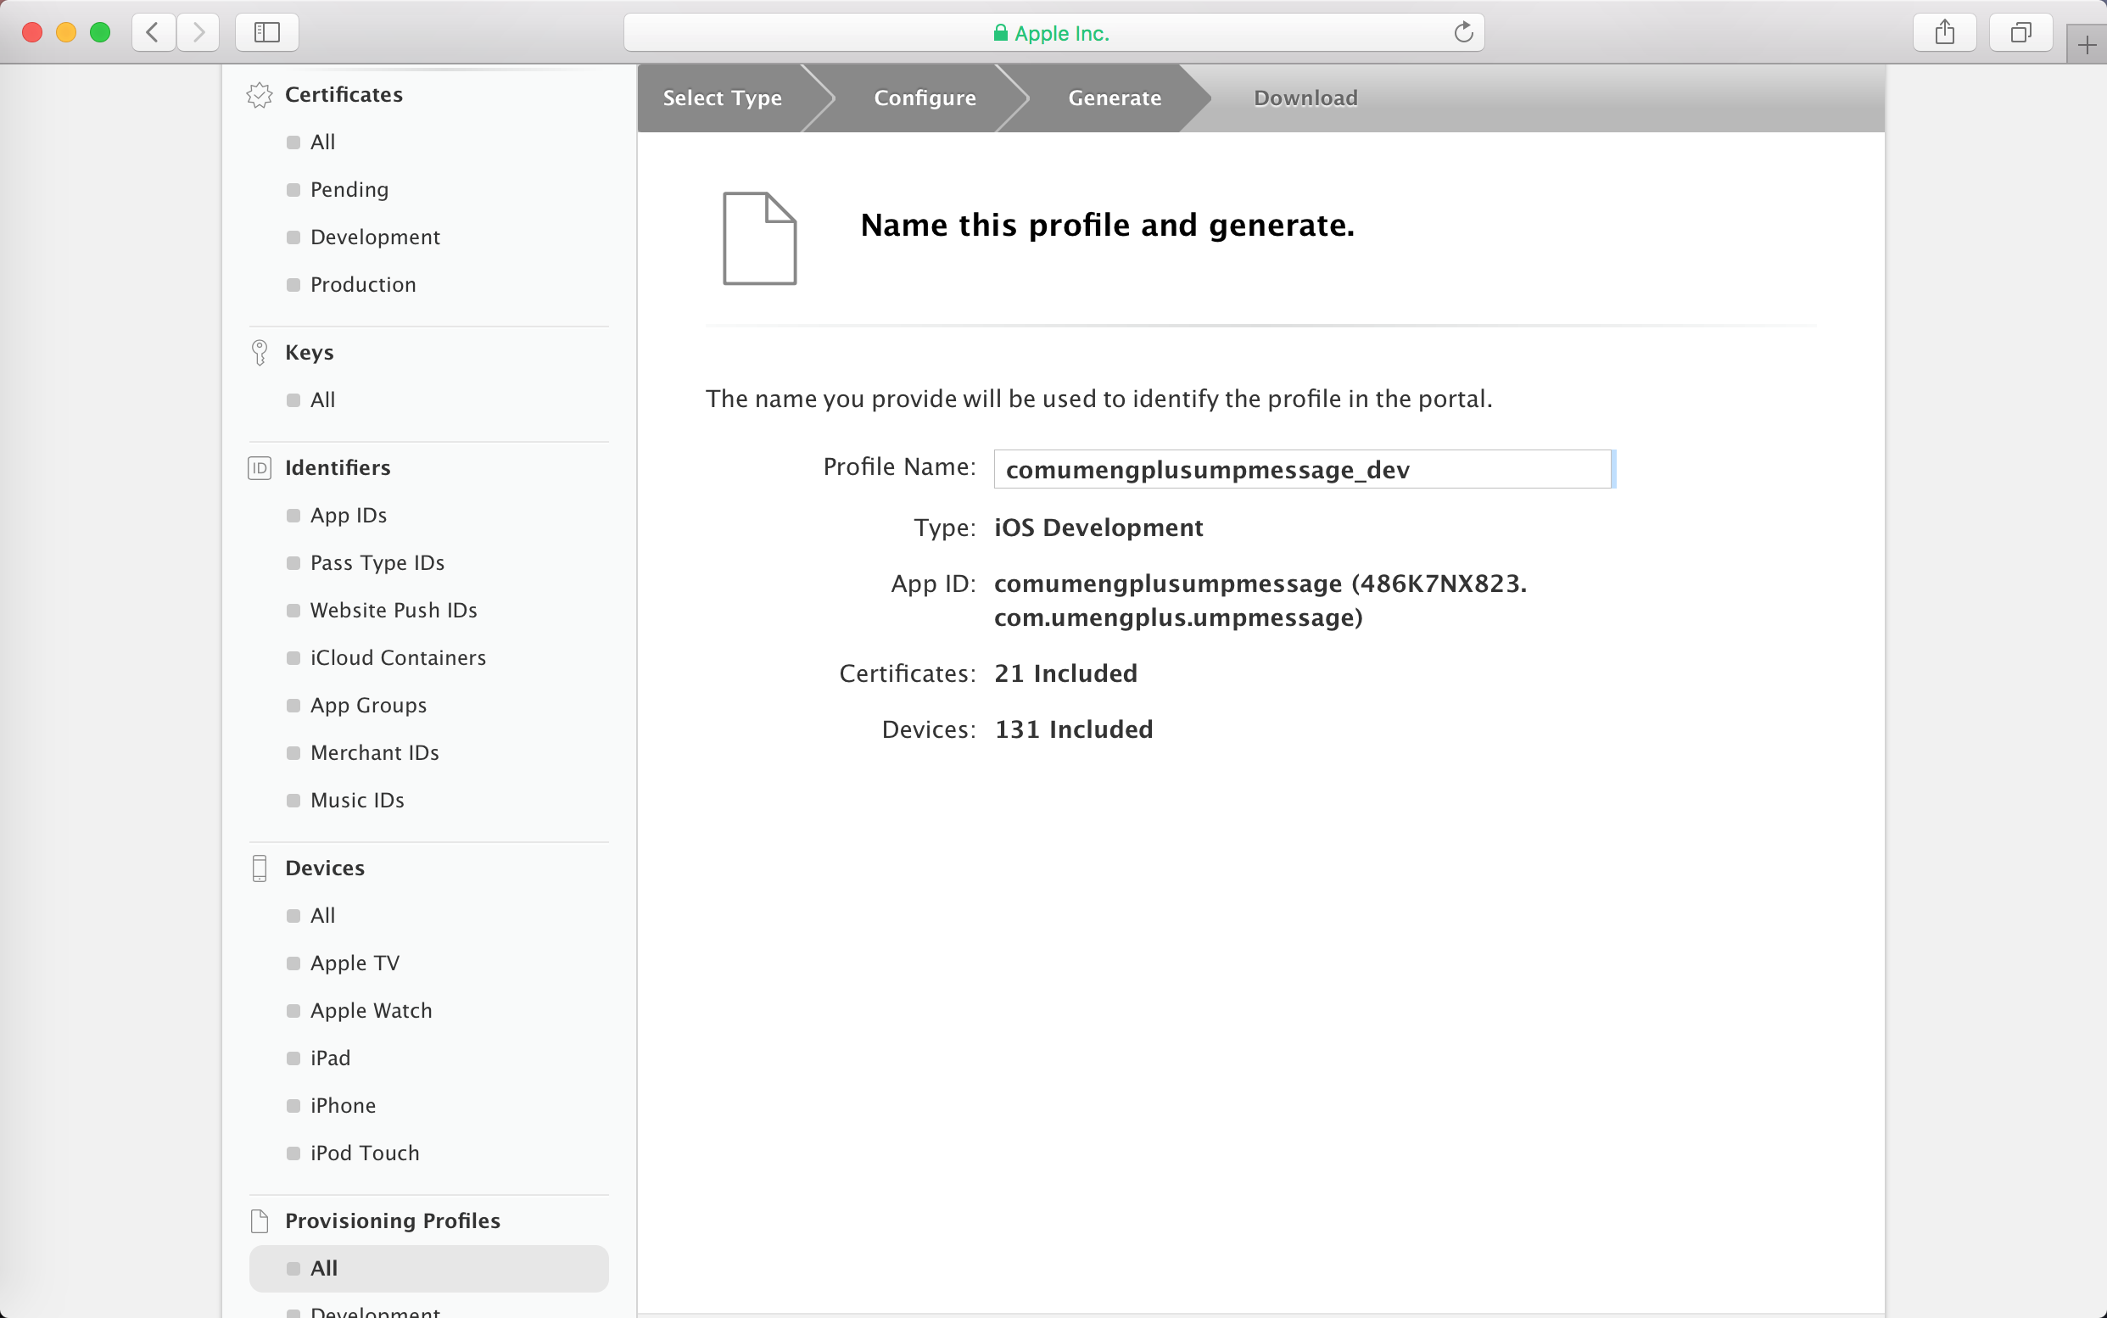Screen dimensions: 2107x1318
Task: Click the Safari address bar
Action: coord(1053,33)
